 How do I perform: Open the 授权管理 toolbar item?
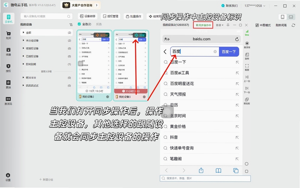[x=111, y=16]
